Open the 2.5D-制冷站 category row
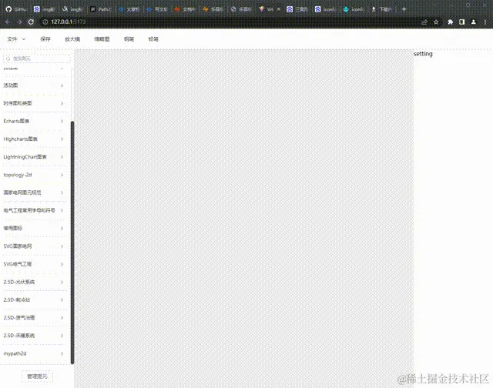 click(34, 300)
